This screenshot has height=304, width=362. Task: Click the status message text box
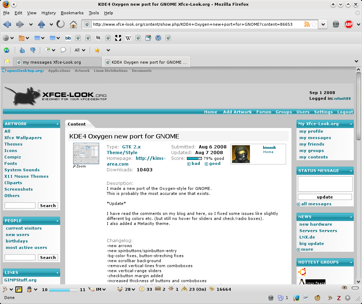pos(325,184)
